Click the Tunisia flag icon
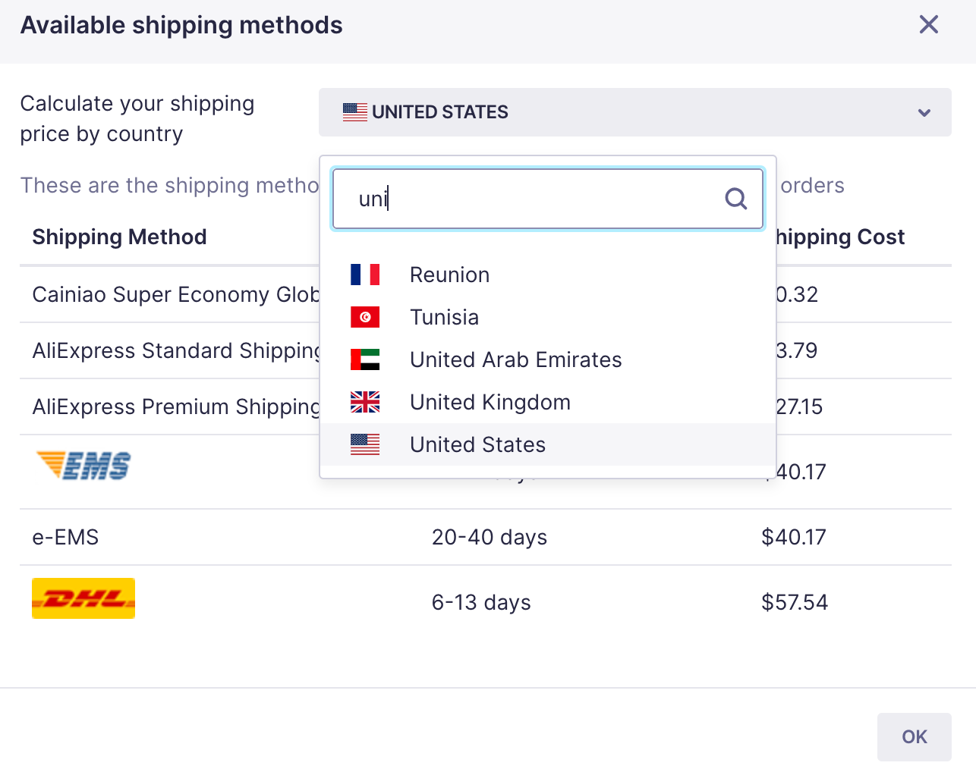Image resolution: width=976 pixels, height=769 pixels. (365, 317)
